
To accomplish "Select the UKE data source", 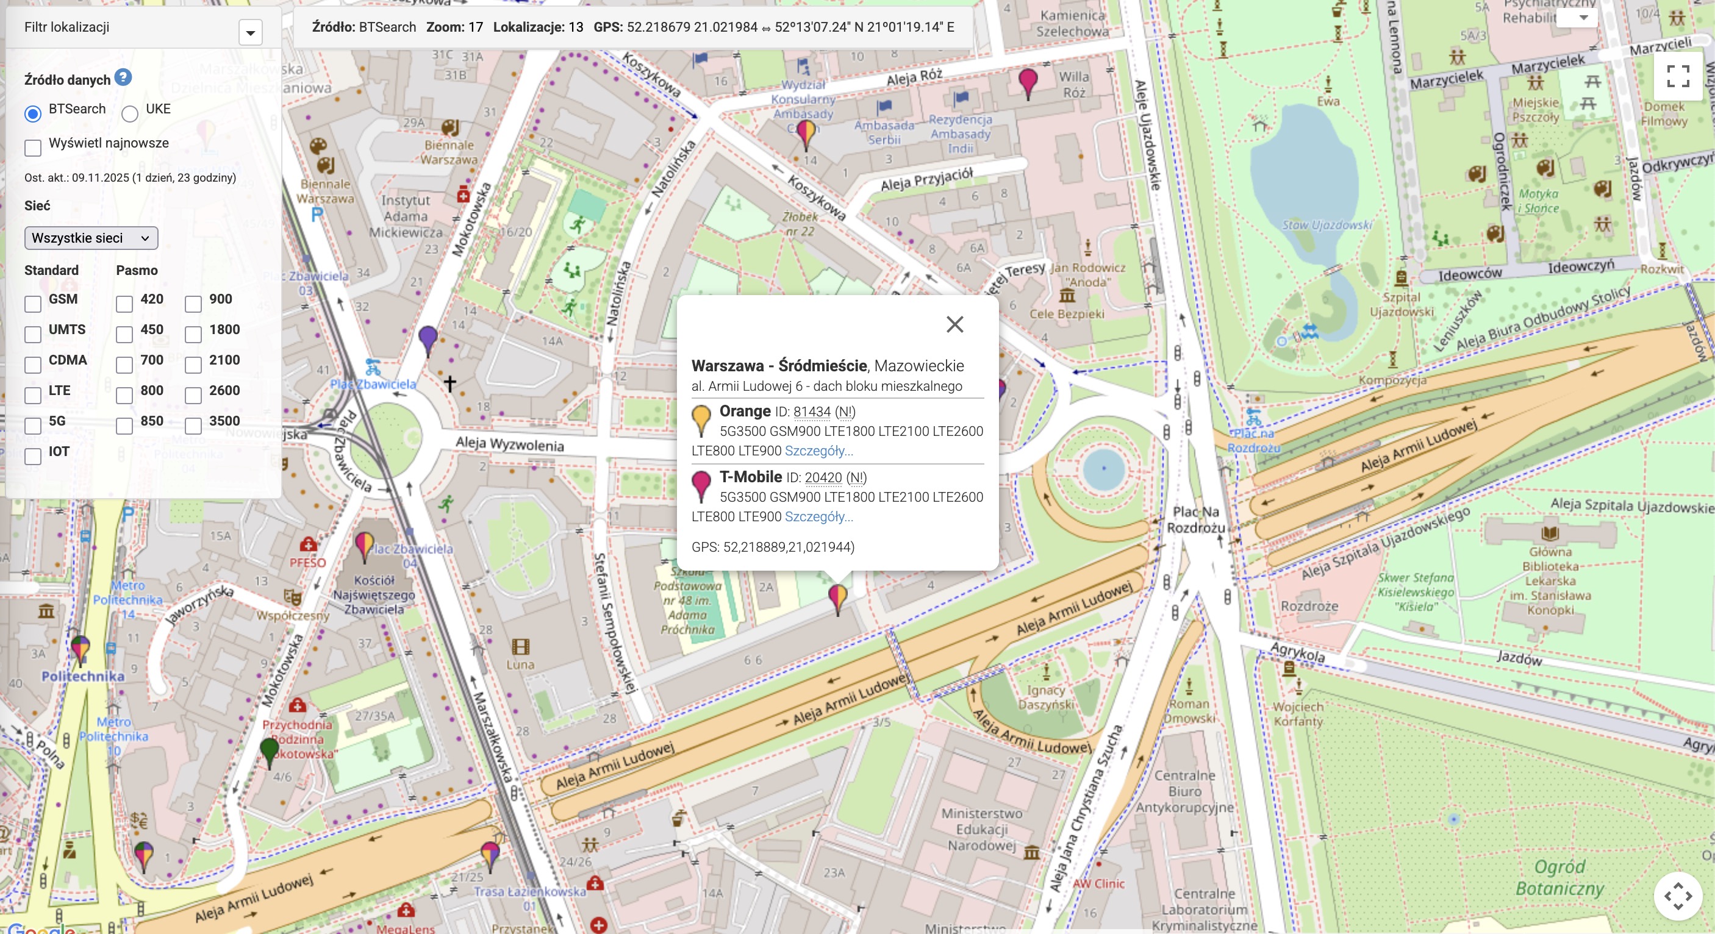I will click(x=130, y=114).
